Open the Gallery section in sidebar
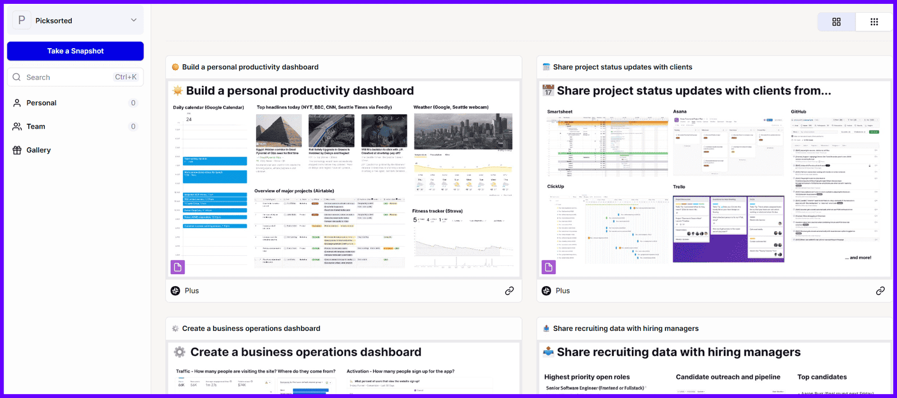Viewport: 897px width, 398px height. coord(39,150)
